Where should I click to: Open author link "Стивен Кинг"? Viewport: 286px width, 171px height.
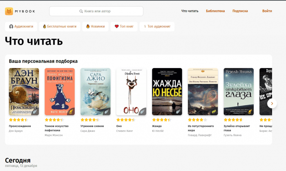point(125,131)
